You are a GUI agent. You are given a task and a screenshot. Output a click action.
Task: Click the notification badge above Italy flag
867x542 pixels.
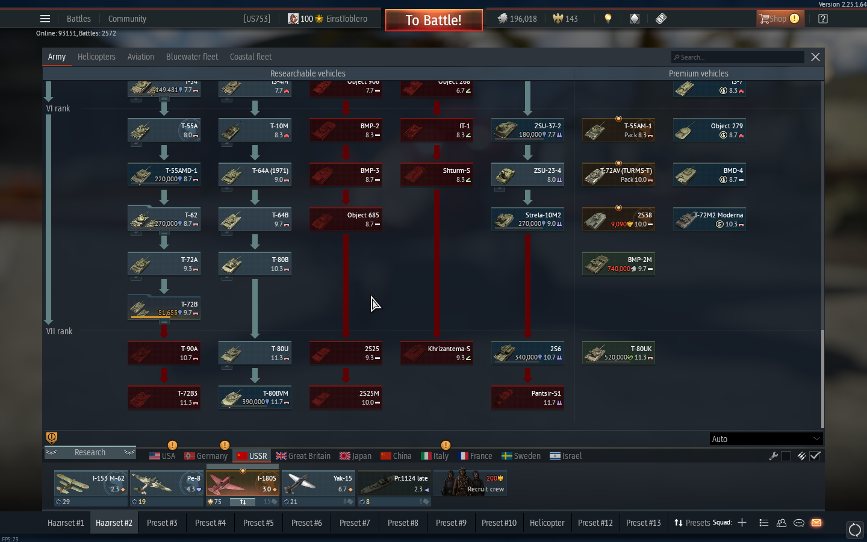pyautogui.click(x=446, y=445)
